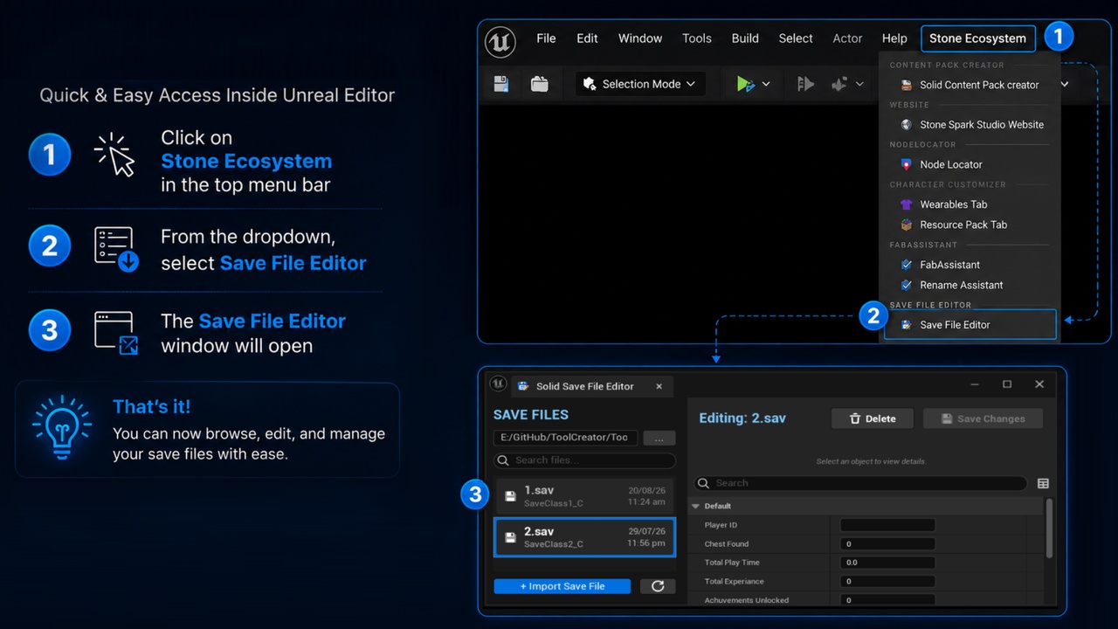This screenshot has height=629, width=1118.
Task: Click the Unreal logo in the Save File Editor window
Action: coord(498,384)
